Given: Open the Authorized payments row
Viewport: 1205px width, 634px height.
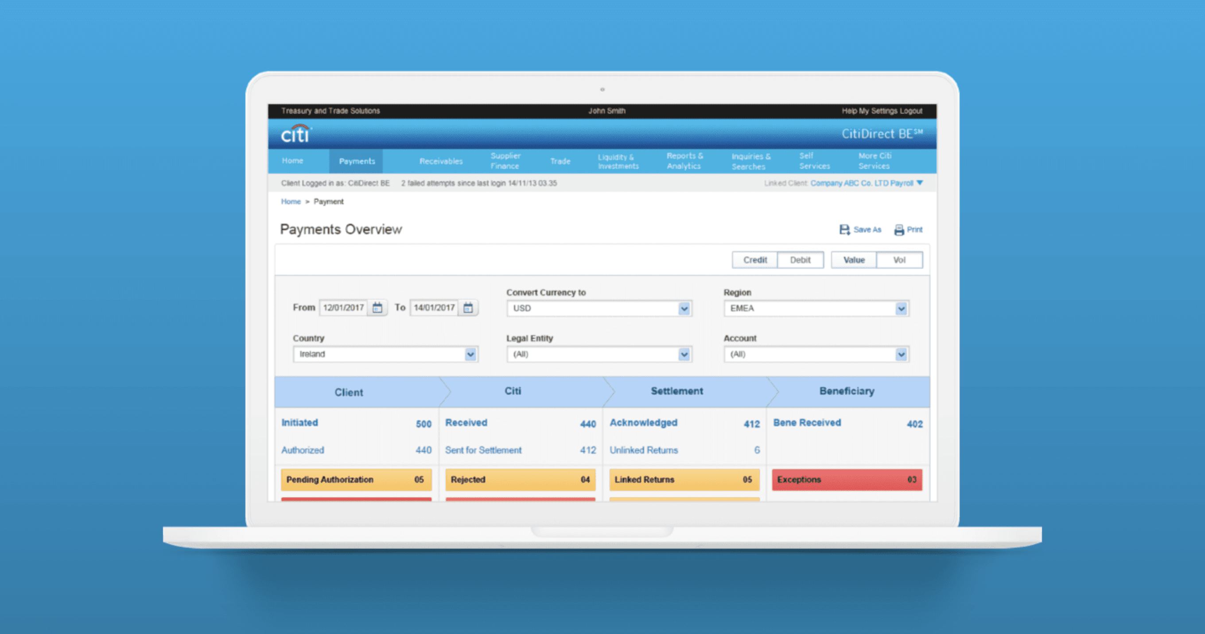Looking at the screenshot, I should click(x=356, y=450).
